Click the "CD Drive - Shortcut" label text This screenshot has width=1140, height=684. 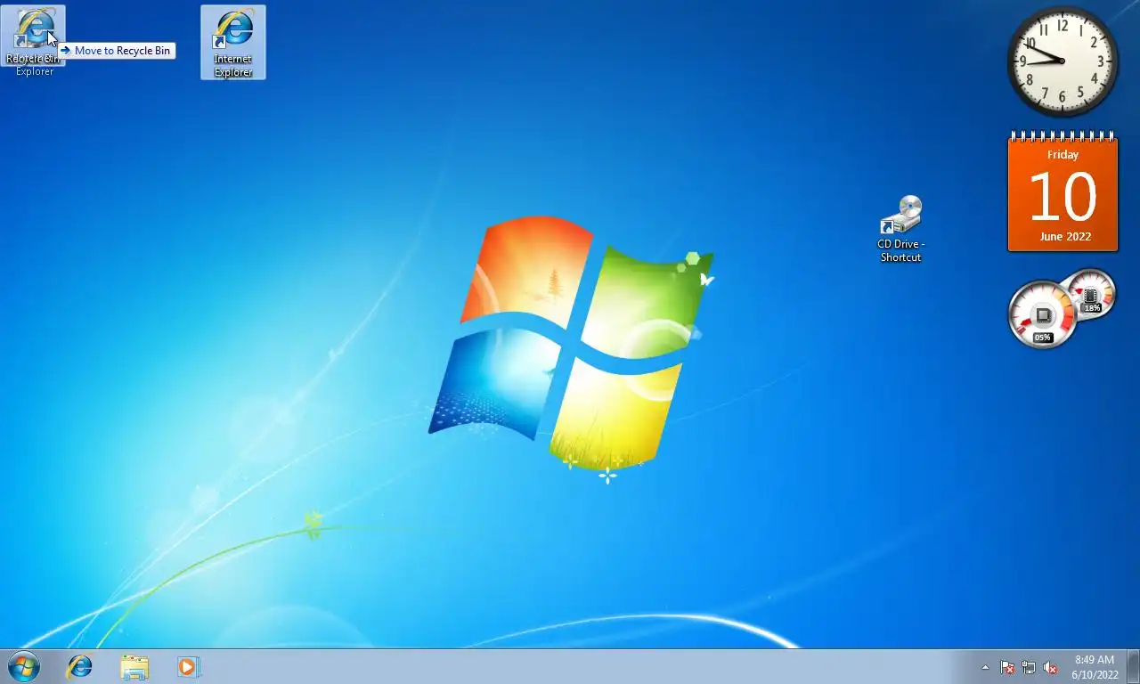pos(900,250)
